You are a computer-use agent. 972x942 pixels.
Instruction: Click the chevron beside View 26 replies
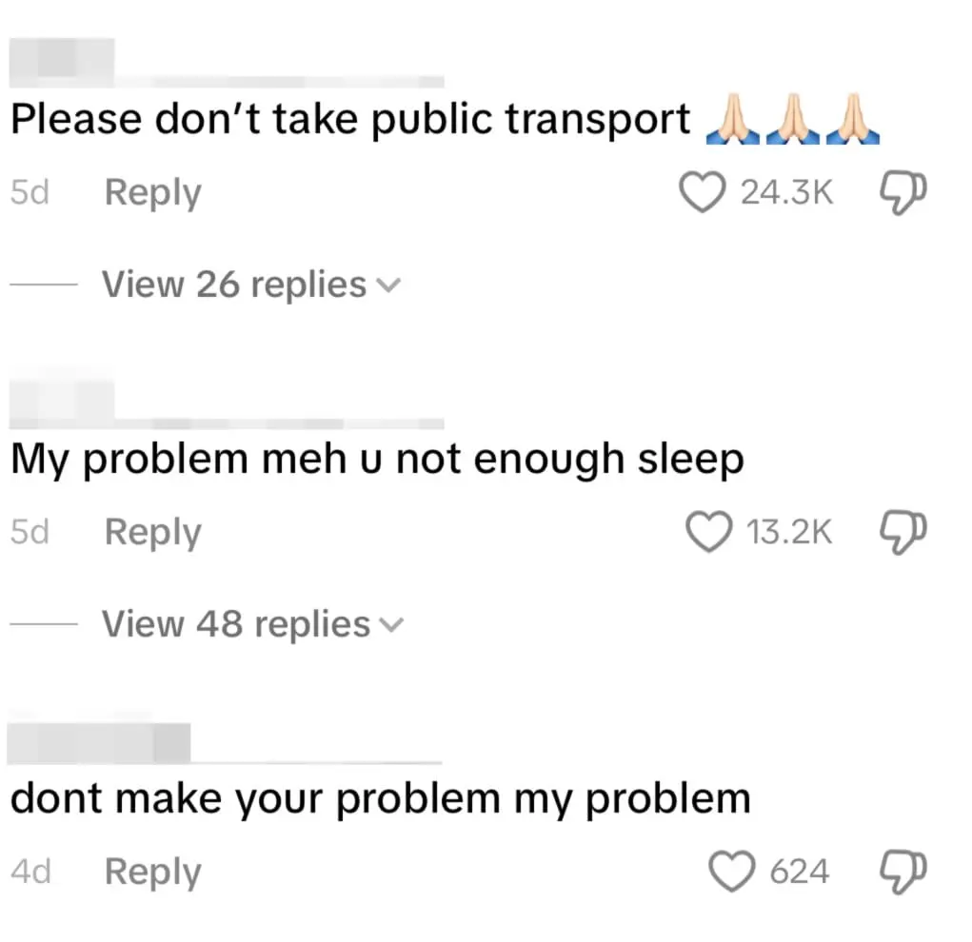tap(389, 284)
